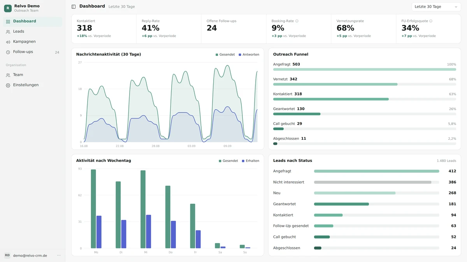Image resolution: width=467 pixels, height=262 pixels.
Task: Click the Follow-ups clock icon
Action: (x=8, y=52)
